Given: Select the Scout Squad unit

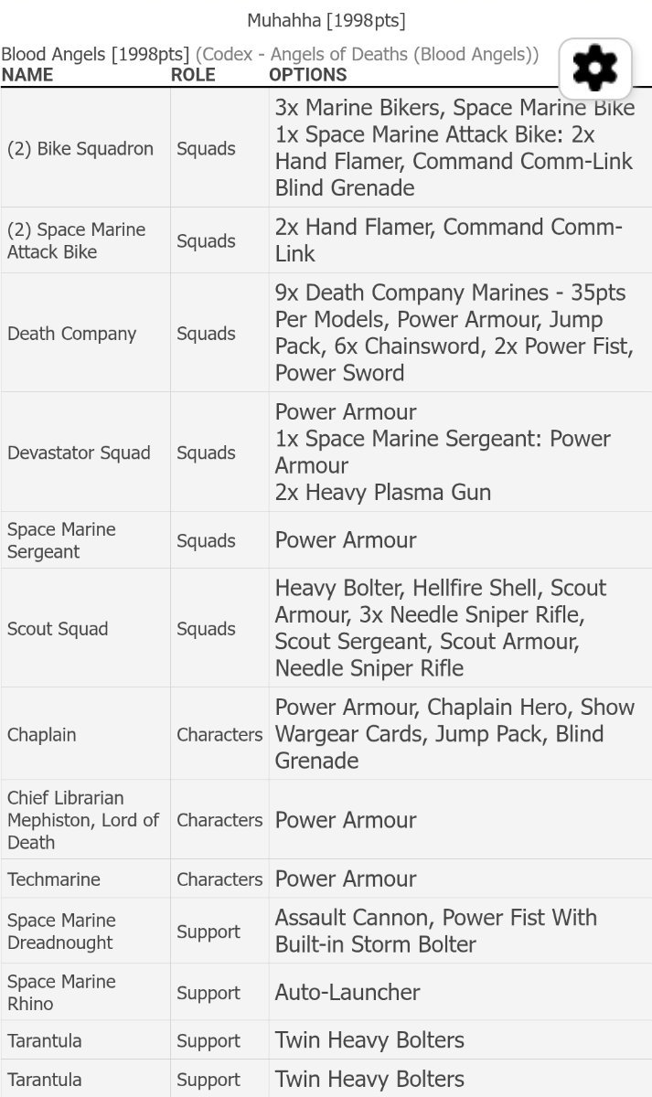Looking at the screenshot, I should pyautogui.click(x=326, y=628).
